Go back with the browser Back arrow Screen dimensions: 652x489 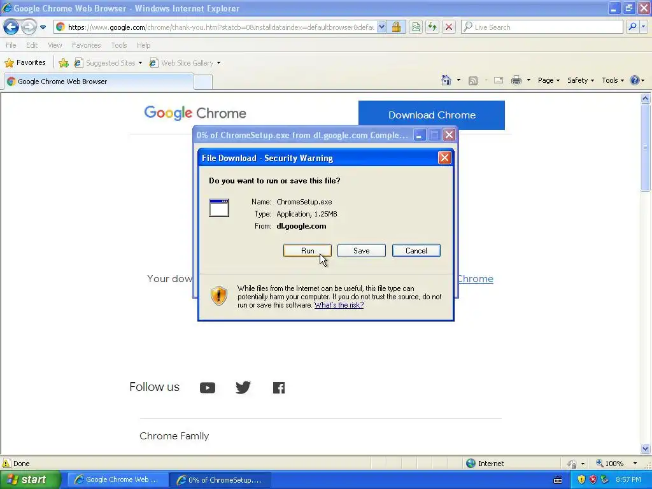click(x=11, y=27)
